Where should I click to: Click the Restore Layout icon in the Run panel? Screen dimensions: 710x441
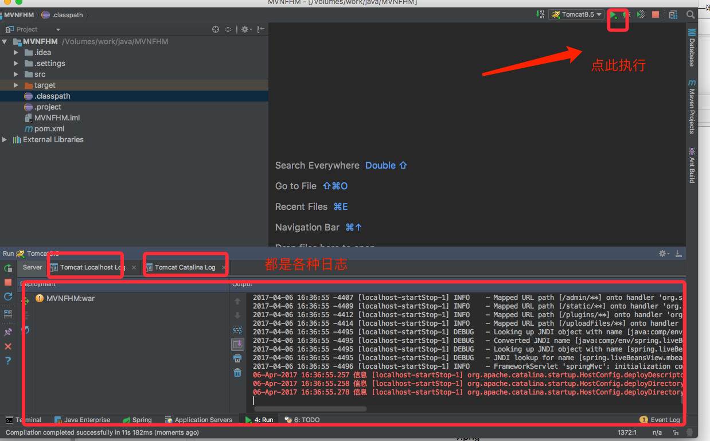click(x=8, y=314)
